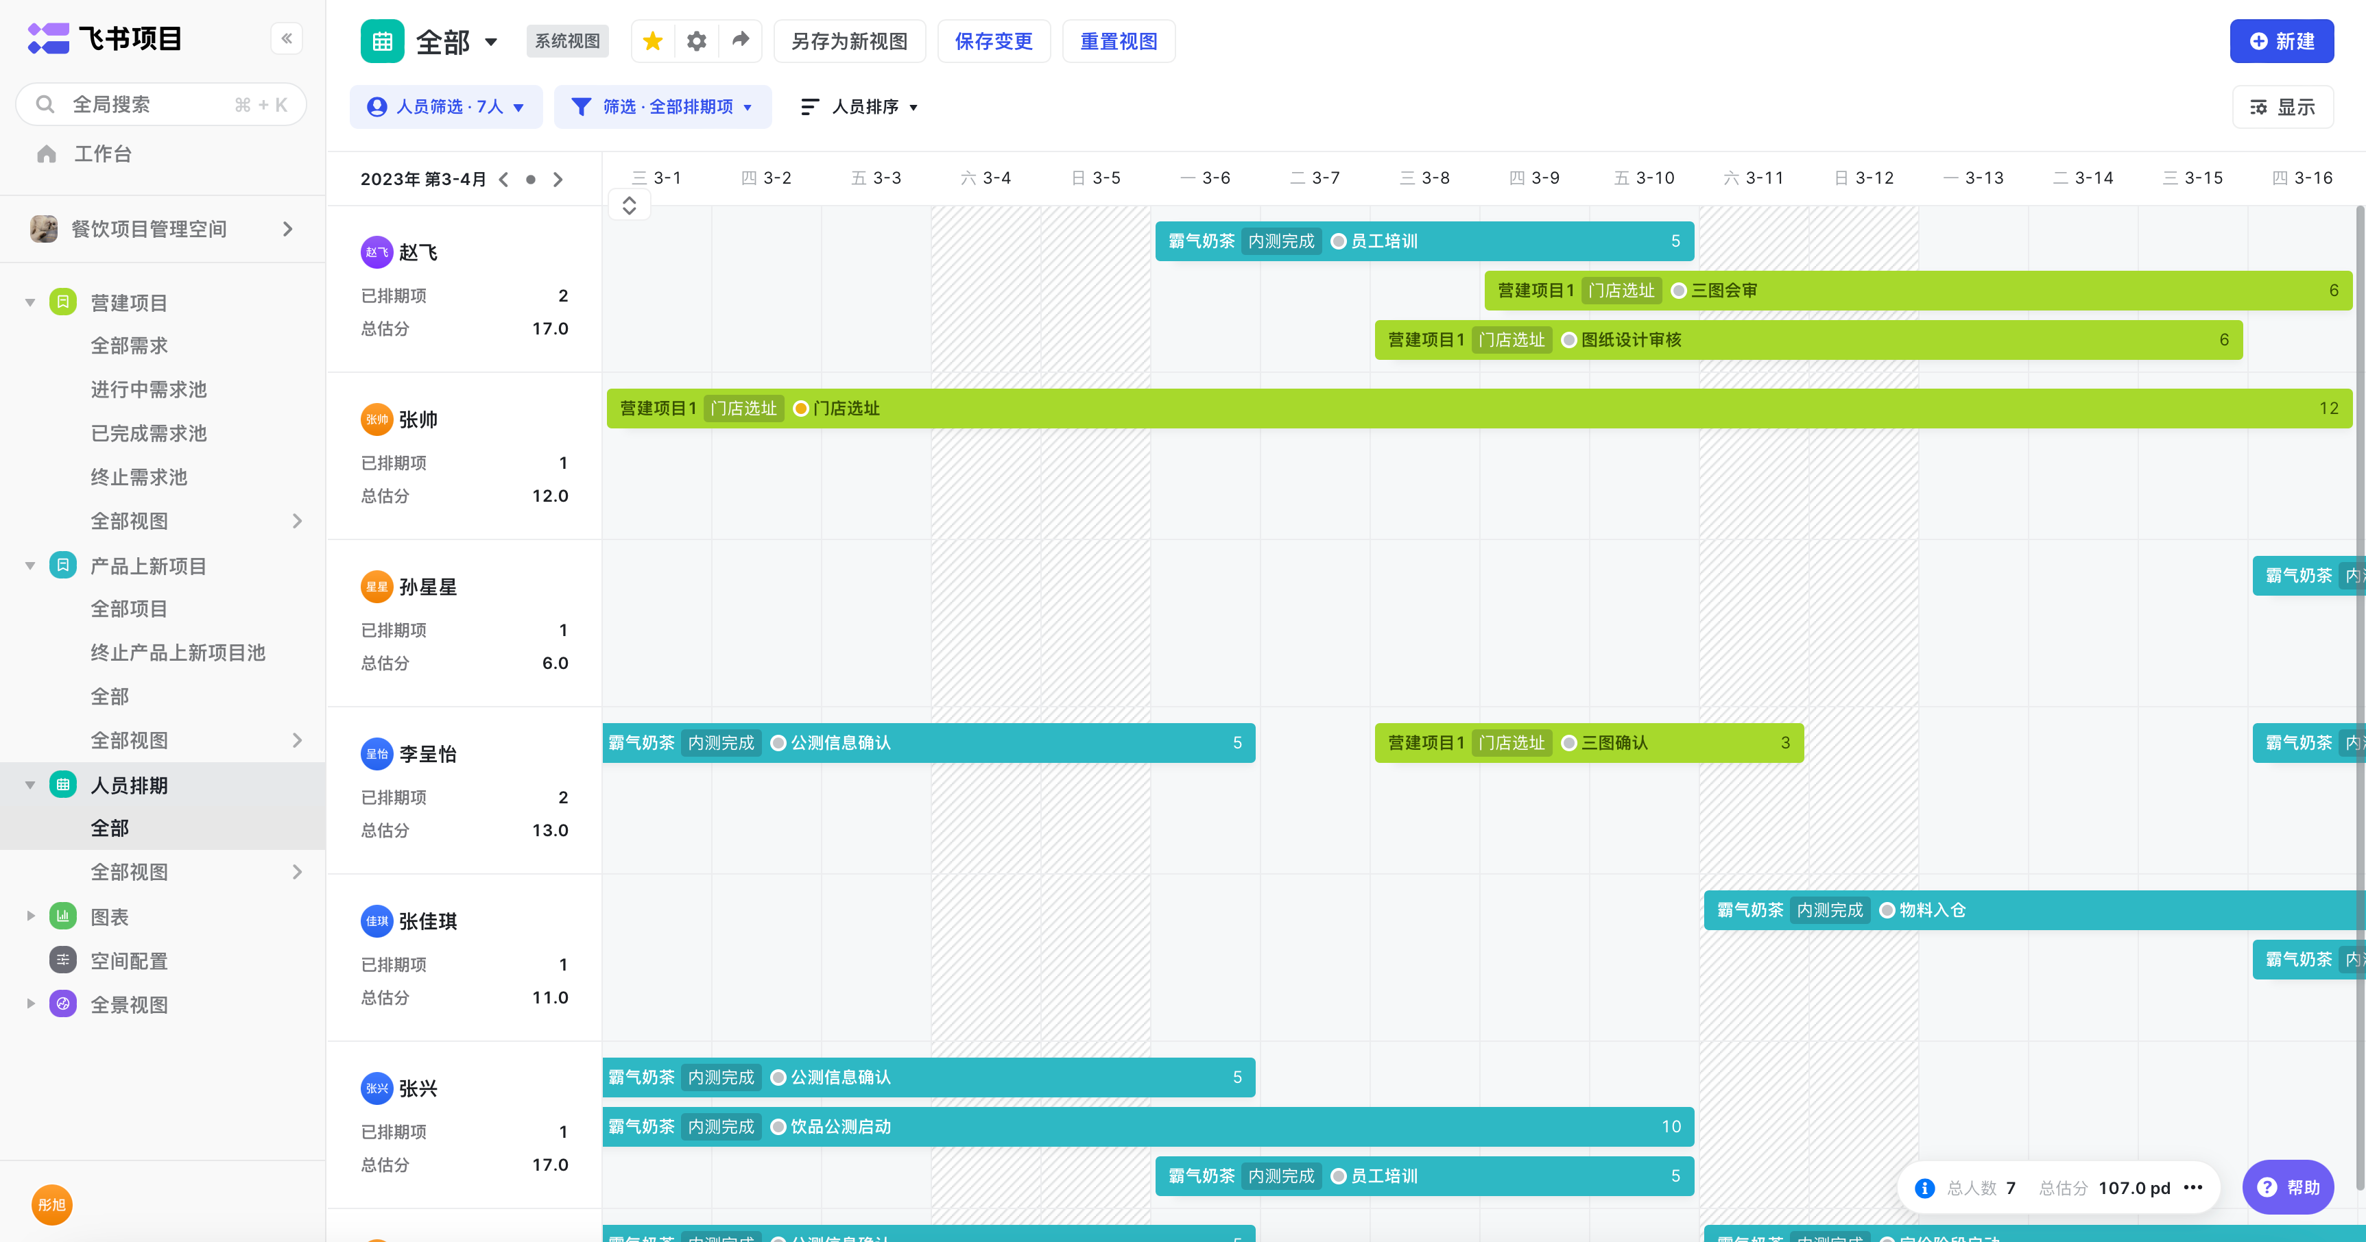This screenshot has height=1242, width=2366.
Task: Jump to today dot marker
Action: tap(531, 179)
